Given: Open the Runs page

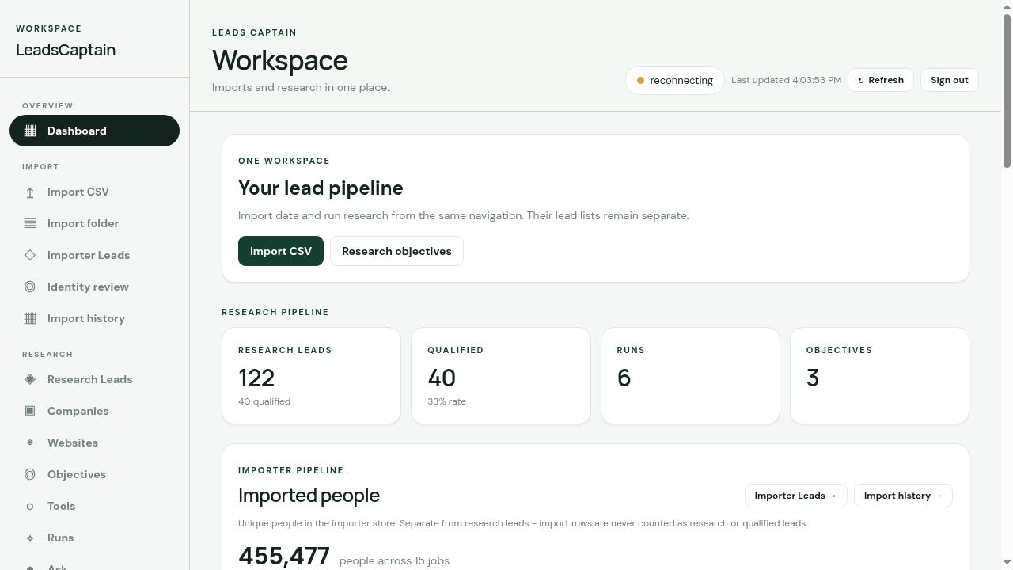Looking at the screenshot, I should click(x=94, y=538).
